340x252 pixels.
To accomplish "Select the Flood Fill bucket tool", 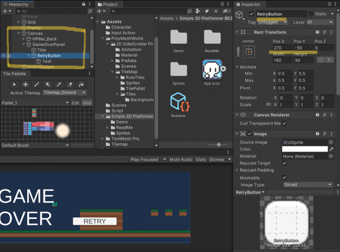I will (x=81, y=84).
